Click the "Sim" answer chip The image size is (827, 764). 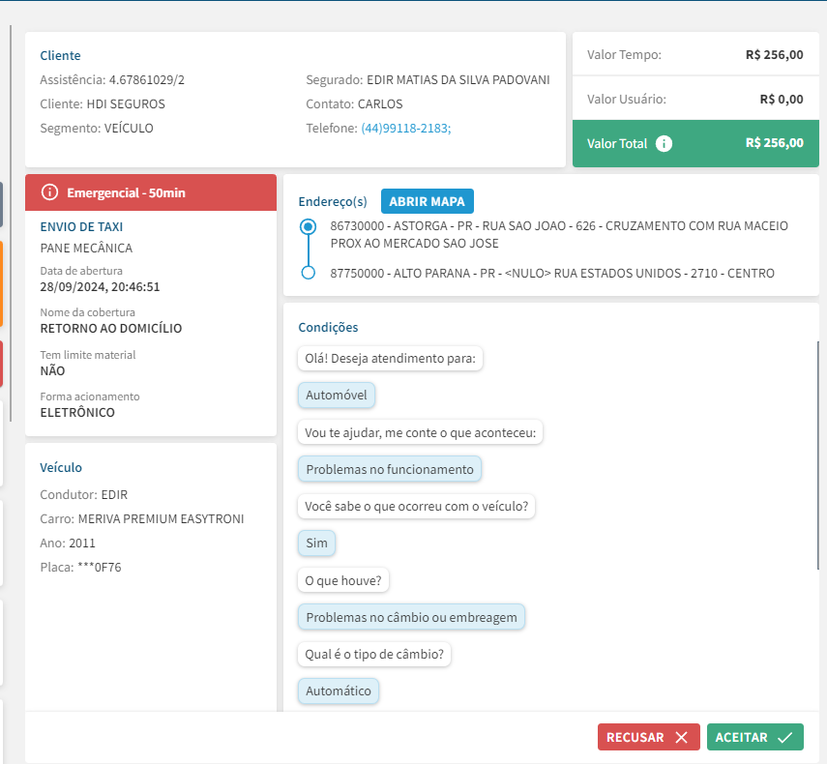pyautogui.click(x=316, y=543)
